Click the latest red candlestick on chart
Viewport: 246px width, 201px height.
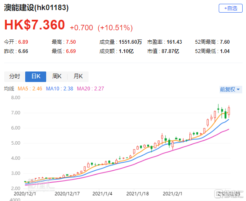click(229, 111)
